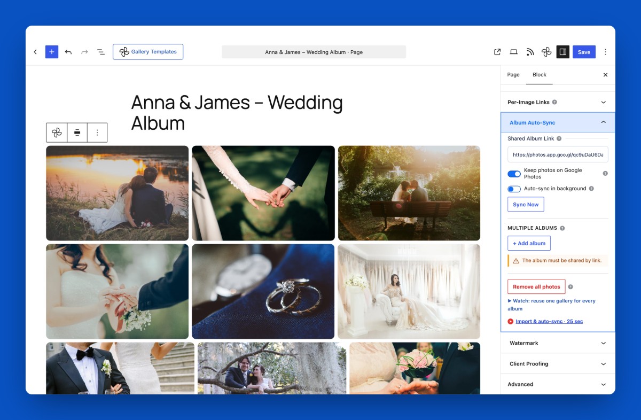This screenshot has width=641, height=420.
Task: Click the help icon beside Per-Image Links
Action: tap(554, 102)
